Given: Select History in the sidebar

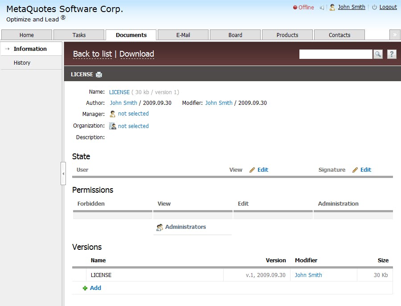Looking at the screenshot, I should (22, 63).
